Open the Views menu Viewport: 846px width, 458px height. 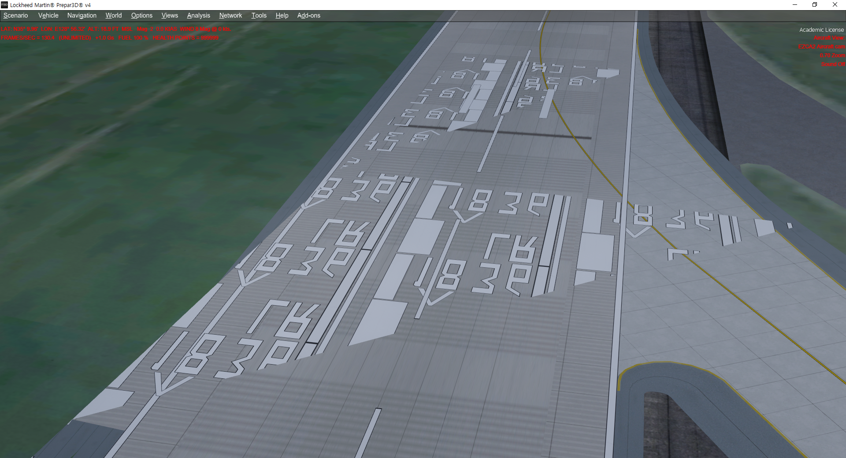(169, 15)
